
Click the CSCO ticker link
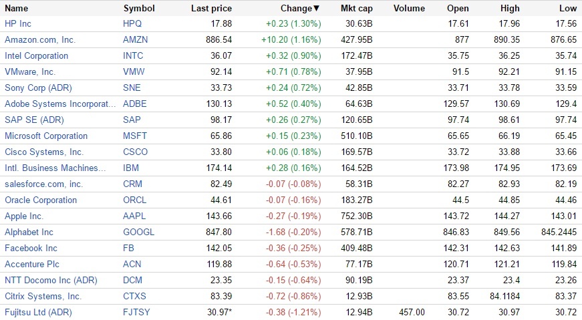pos(136,152)
